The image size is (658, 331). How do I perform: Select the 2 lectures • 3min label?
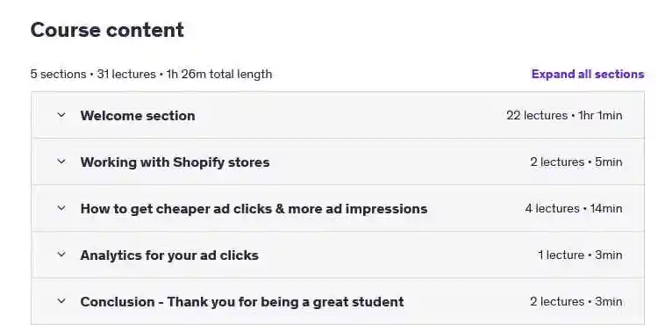click(576, 302)
